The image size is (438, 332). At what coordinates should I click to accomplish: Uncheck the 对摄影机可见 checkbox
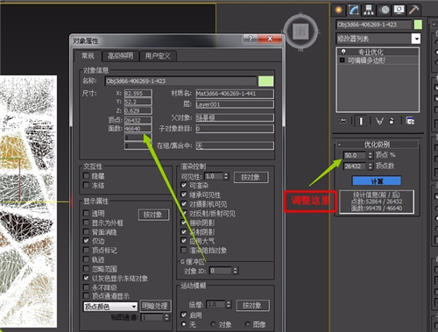pos(184,204)
